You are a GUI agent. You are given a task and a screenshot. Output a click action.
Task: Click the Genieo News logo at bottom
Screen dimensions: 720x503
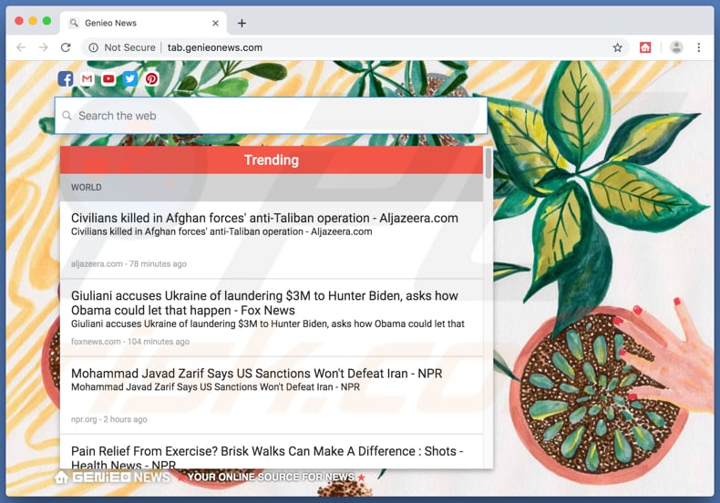click(112, 477)
